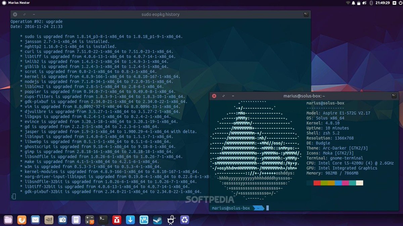Click terminal icon in eopkg history title bar

coord(306,14)
